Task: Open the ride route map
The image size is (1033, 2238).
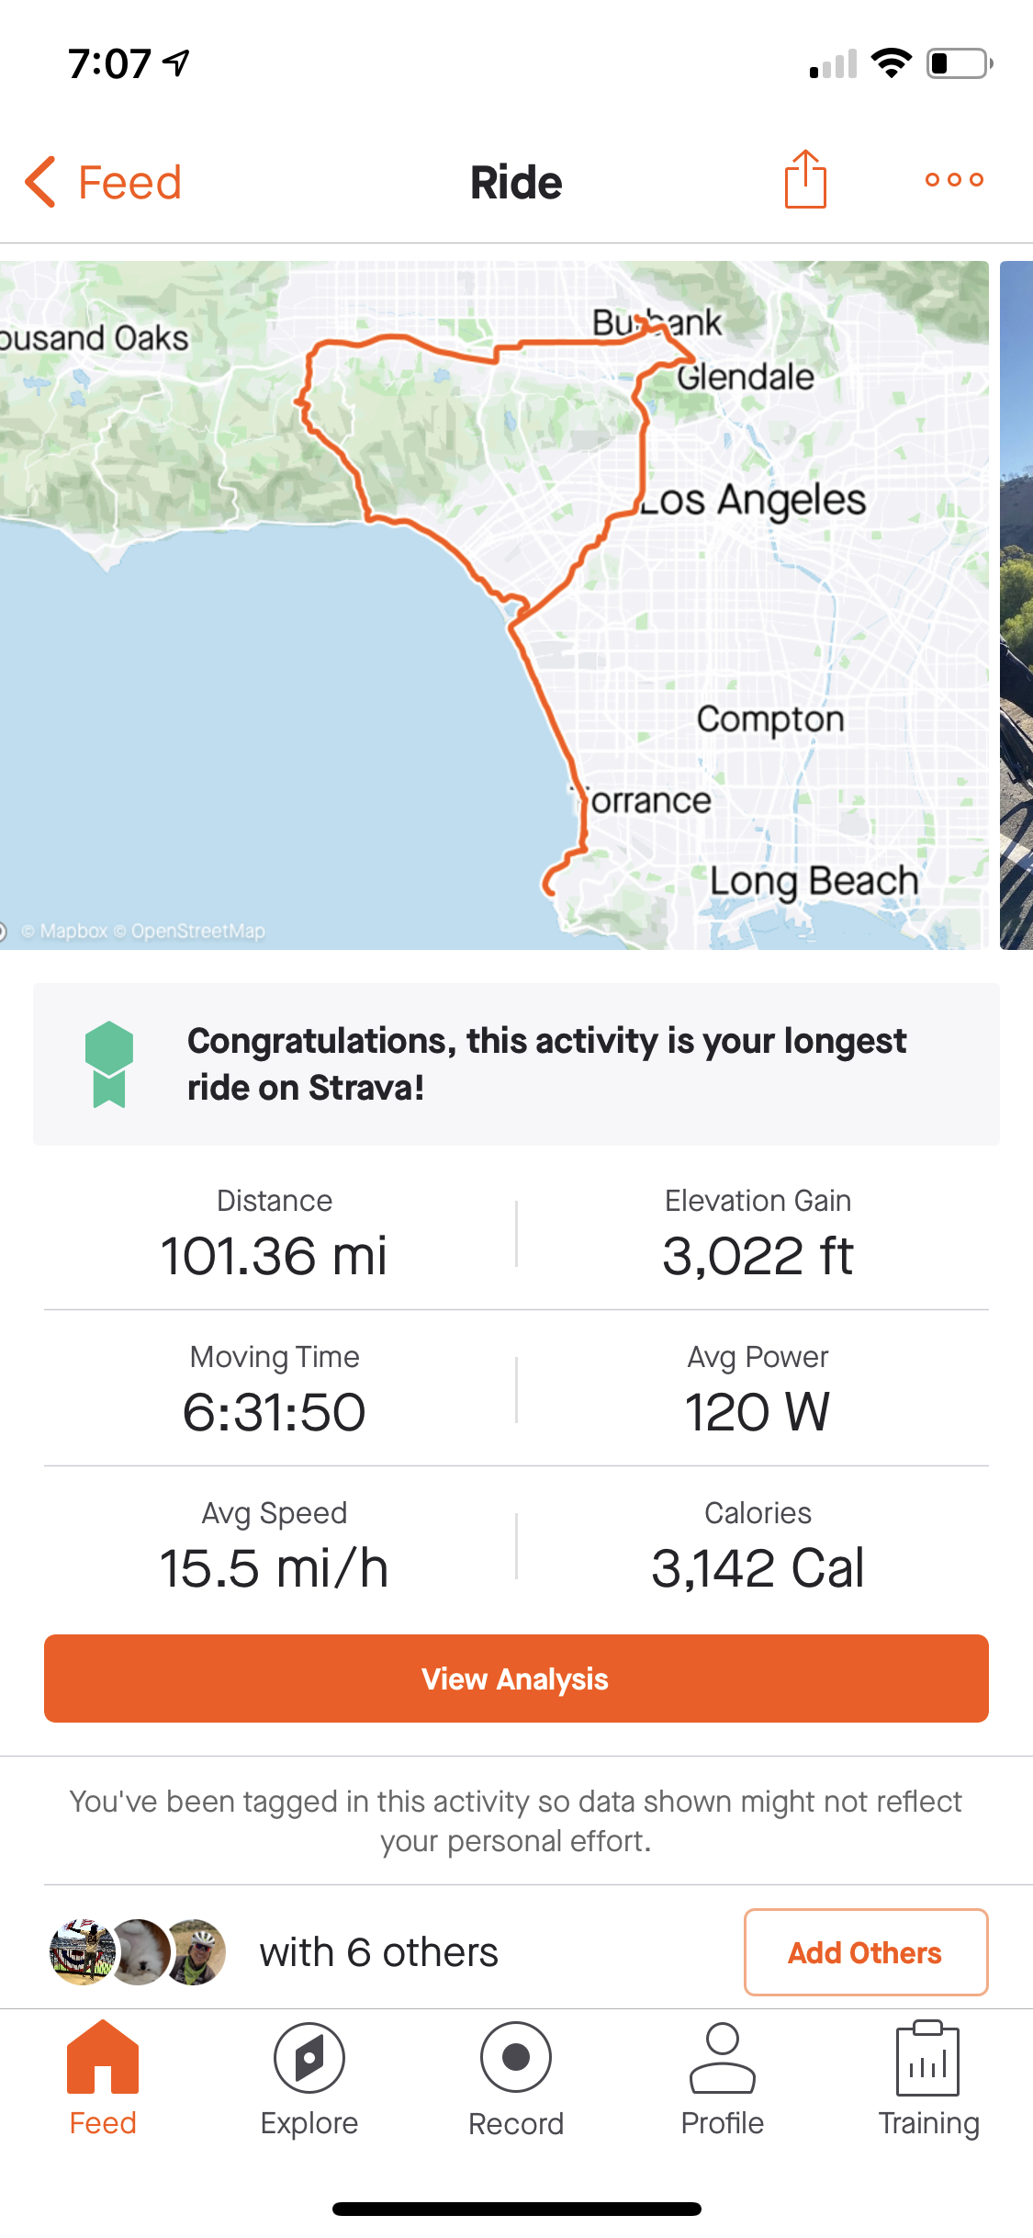Action: 494,605
